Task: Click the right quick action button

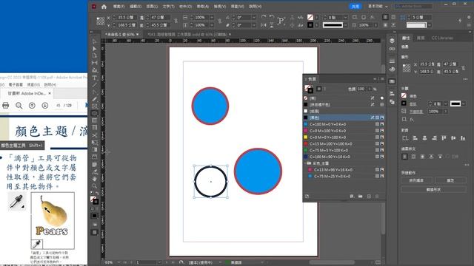Action: click(450, 180)
